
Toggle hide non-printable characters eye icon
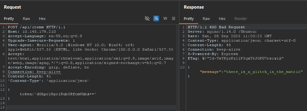click(x=147, y=18)
